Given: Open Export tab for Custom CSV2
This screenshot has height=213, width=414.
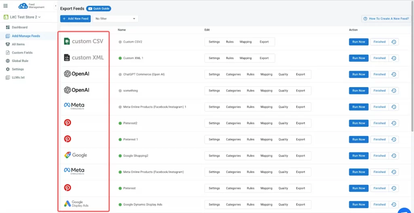Looking at the screenshot, I should click(264, 42).
